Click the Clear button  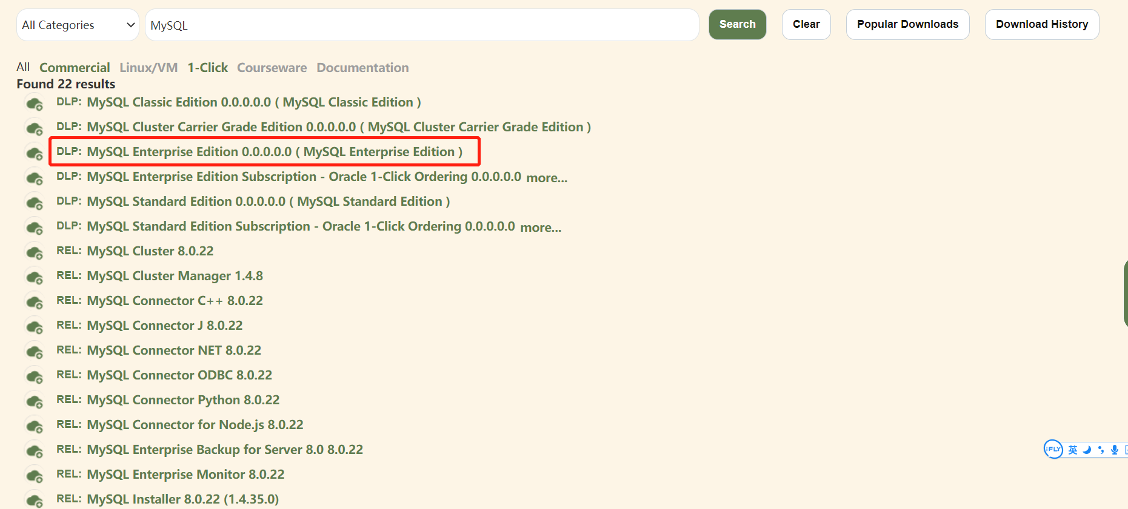click(x=806, y=24)
